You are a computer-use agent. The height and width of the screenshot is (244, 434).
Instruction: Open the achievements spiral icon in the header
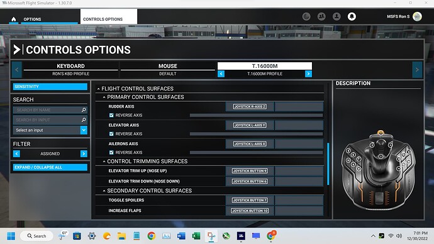click(306, 16)
